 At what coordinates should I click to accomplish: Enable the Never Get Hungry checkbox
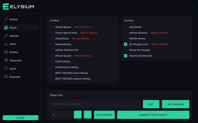pos(125,50)
